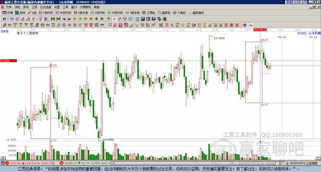Open the 板块 sector view
This screenshot has height=172, width=321.
(x=20, y=13)
